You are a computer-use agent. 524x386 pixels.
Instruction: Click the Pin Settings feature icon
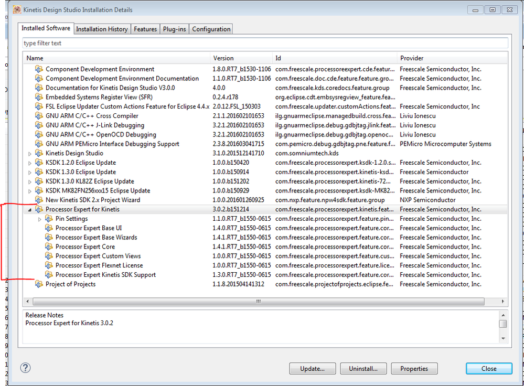coord(49,219)
